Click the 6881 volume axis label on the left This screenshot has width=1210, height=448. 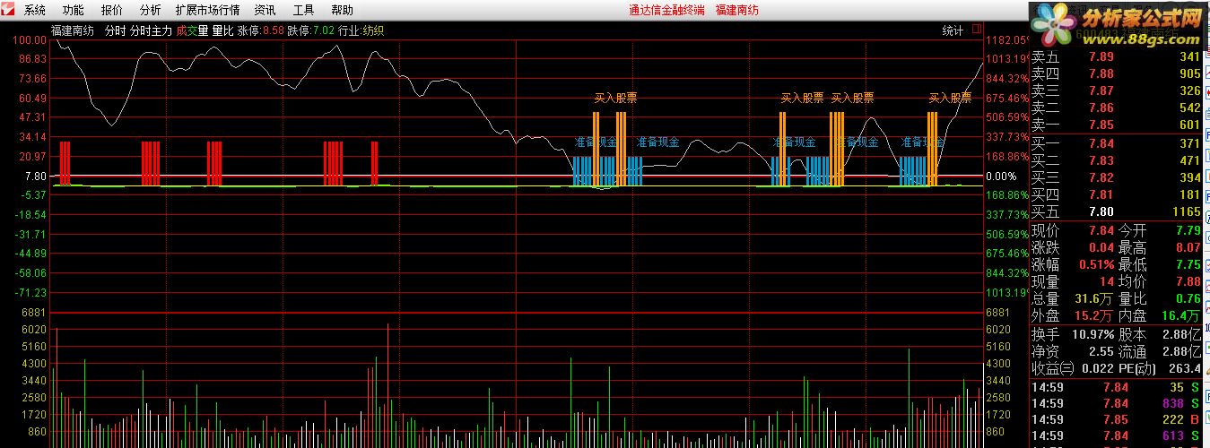[x=33, y=313]
